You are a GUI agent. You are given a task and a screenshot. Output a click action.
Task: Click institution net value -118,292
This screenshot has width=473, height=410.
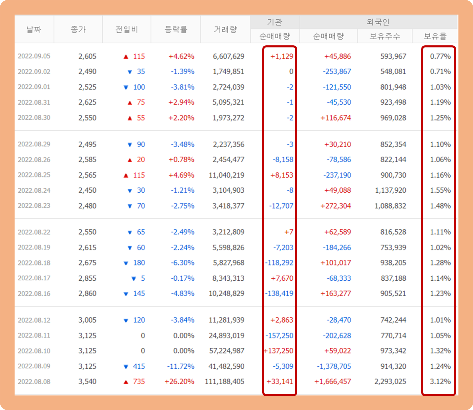(280, 263)
